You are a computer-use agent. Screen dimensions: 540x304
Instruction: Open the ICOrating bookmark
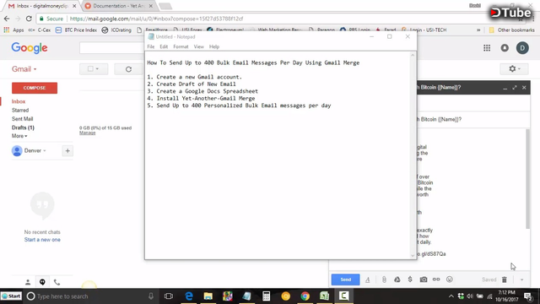[116, 30]
